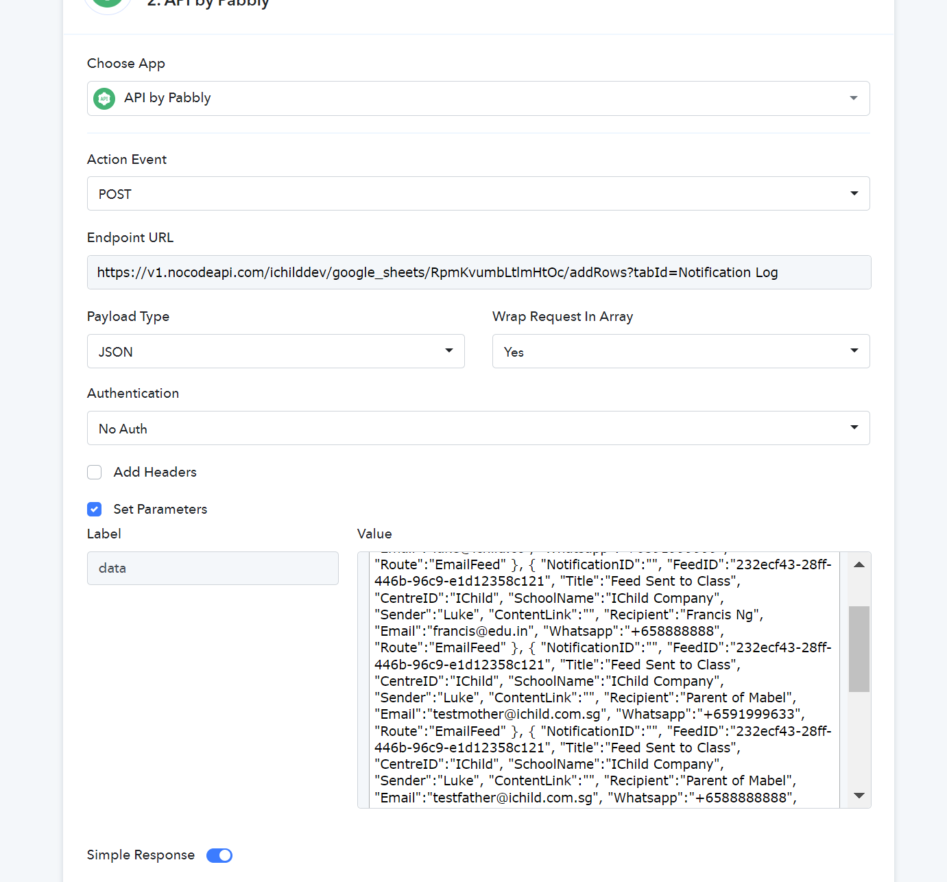Open the Wrap Request In Array dropdown
The height and width of the screenshot is (882, 947).
pyautogui.click(x=681, y=351)
